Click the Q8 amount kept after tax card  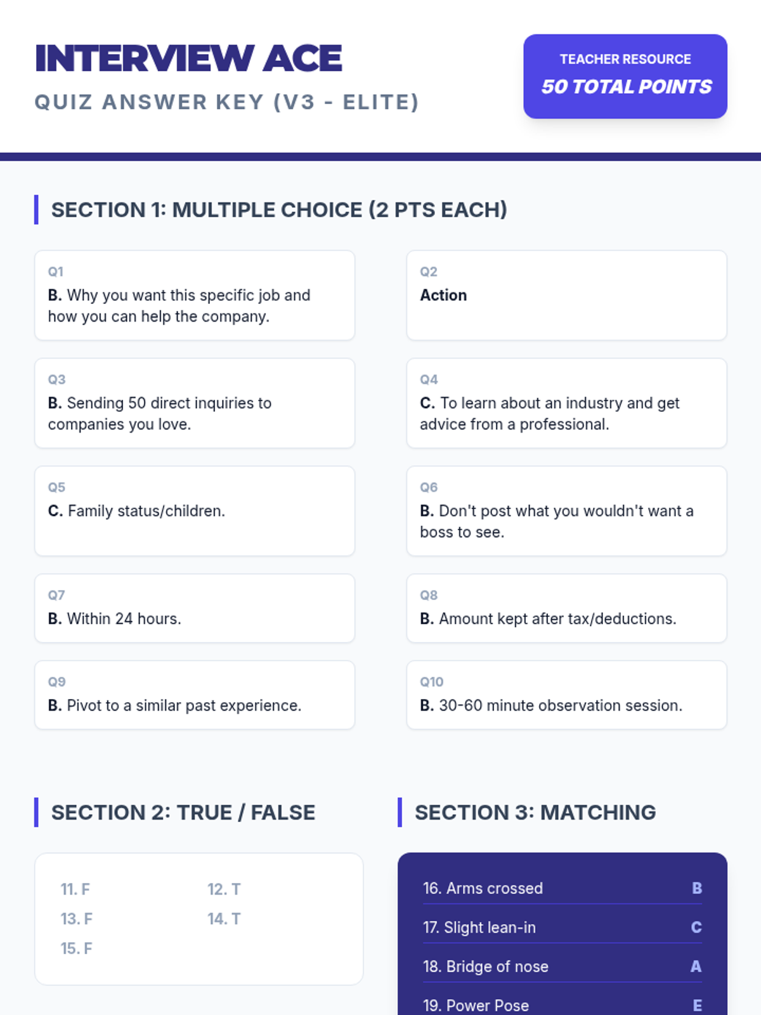click(566, 608)
